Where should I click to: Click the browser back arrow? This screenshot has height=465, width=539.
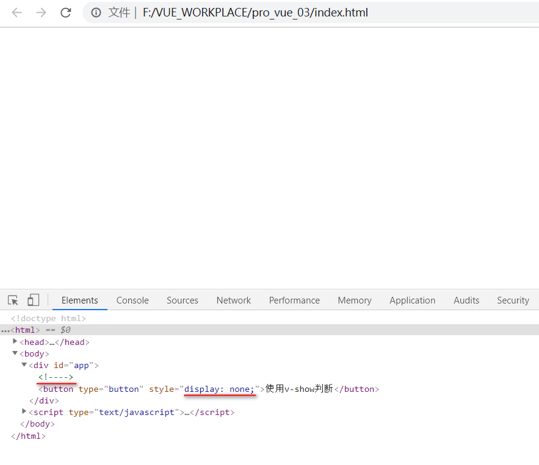point(16,13)
